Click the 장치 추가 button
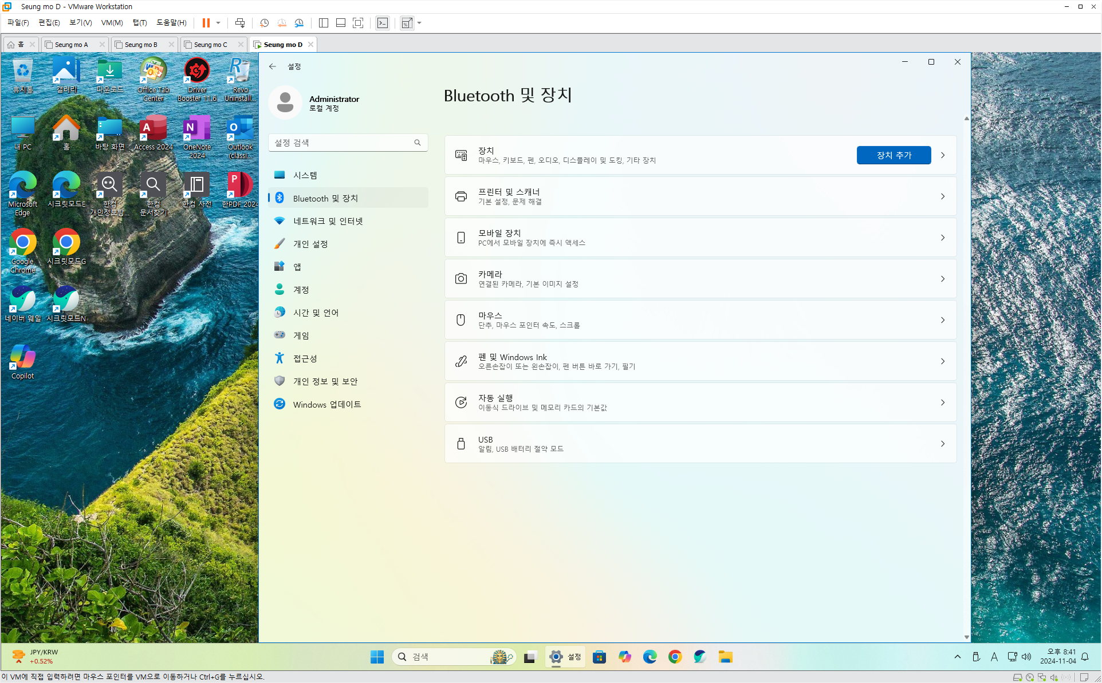Viewport: 1102px width, 683px height. click(893, 155)
